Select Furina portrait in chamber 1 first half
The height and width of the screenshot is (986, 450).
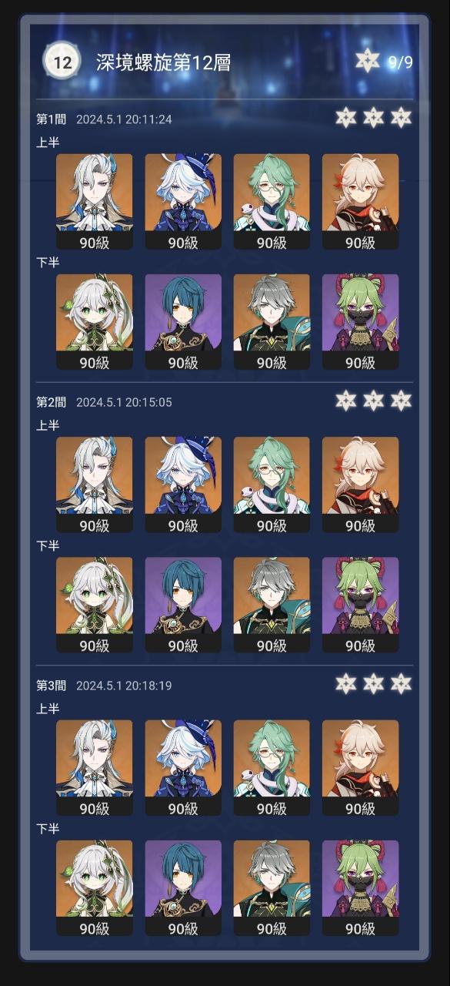(x=183, y=202)
